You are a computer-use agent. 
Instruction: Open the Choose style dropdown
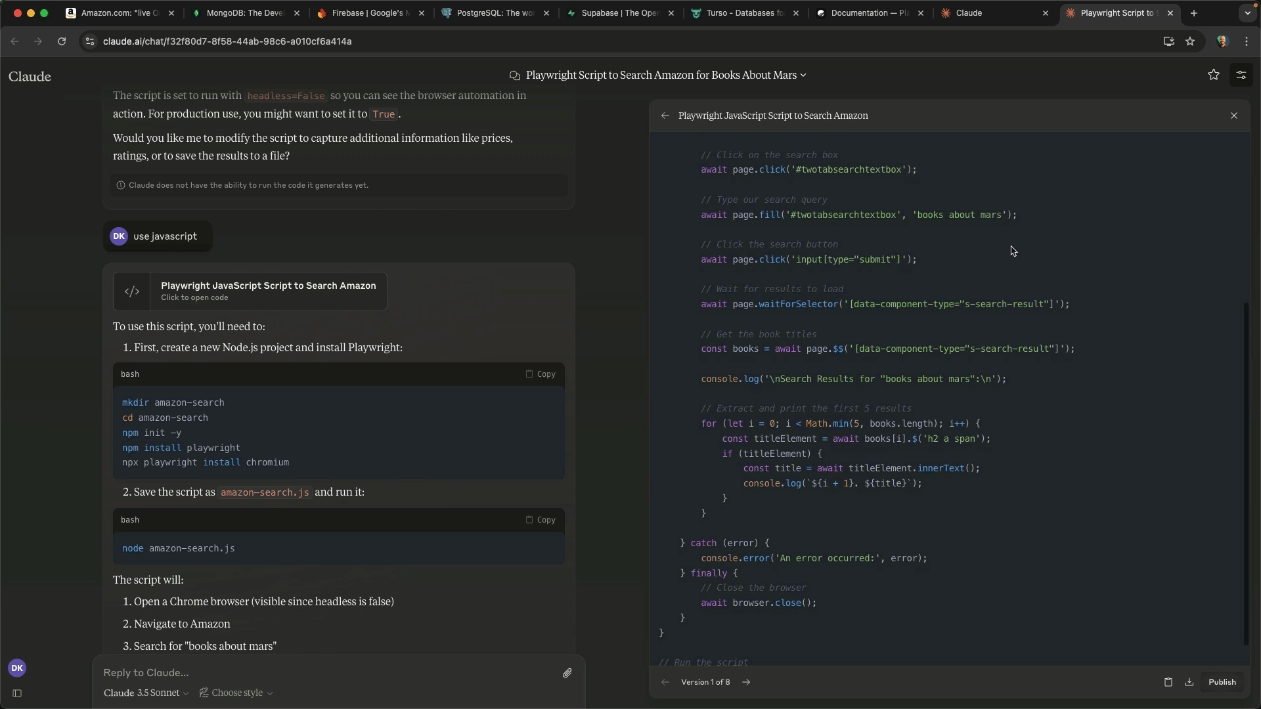(236, 693)
